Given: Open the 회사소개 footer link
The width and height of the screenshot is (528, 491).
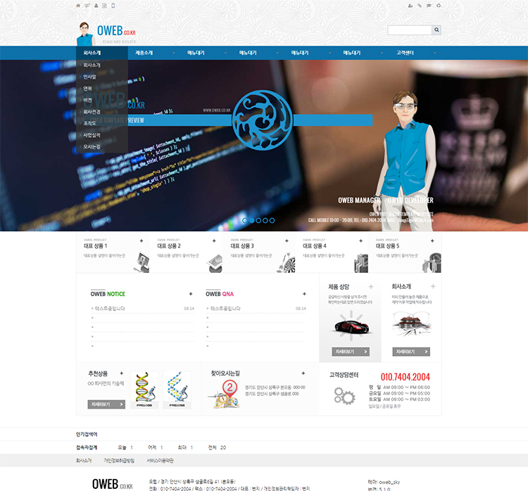Looking at the screenshot, I should coord(84,460).
